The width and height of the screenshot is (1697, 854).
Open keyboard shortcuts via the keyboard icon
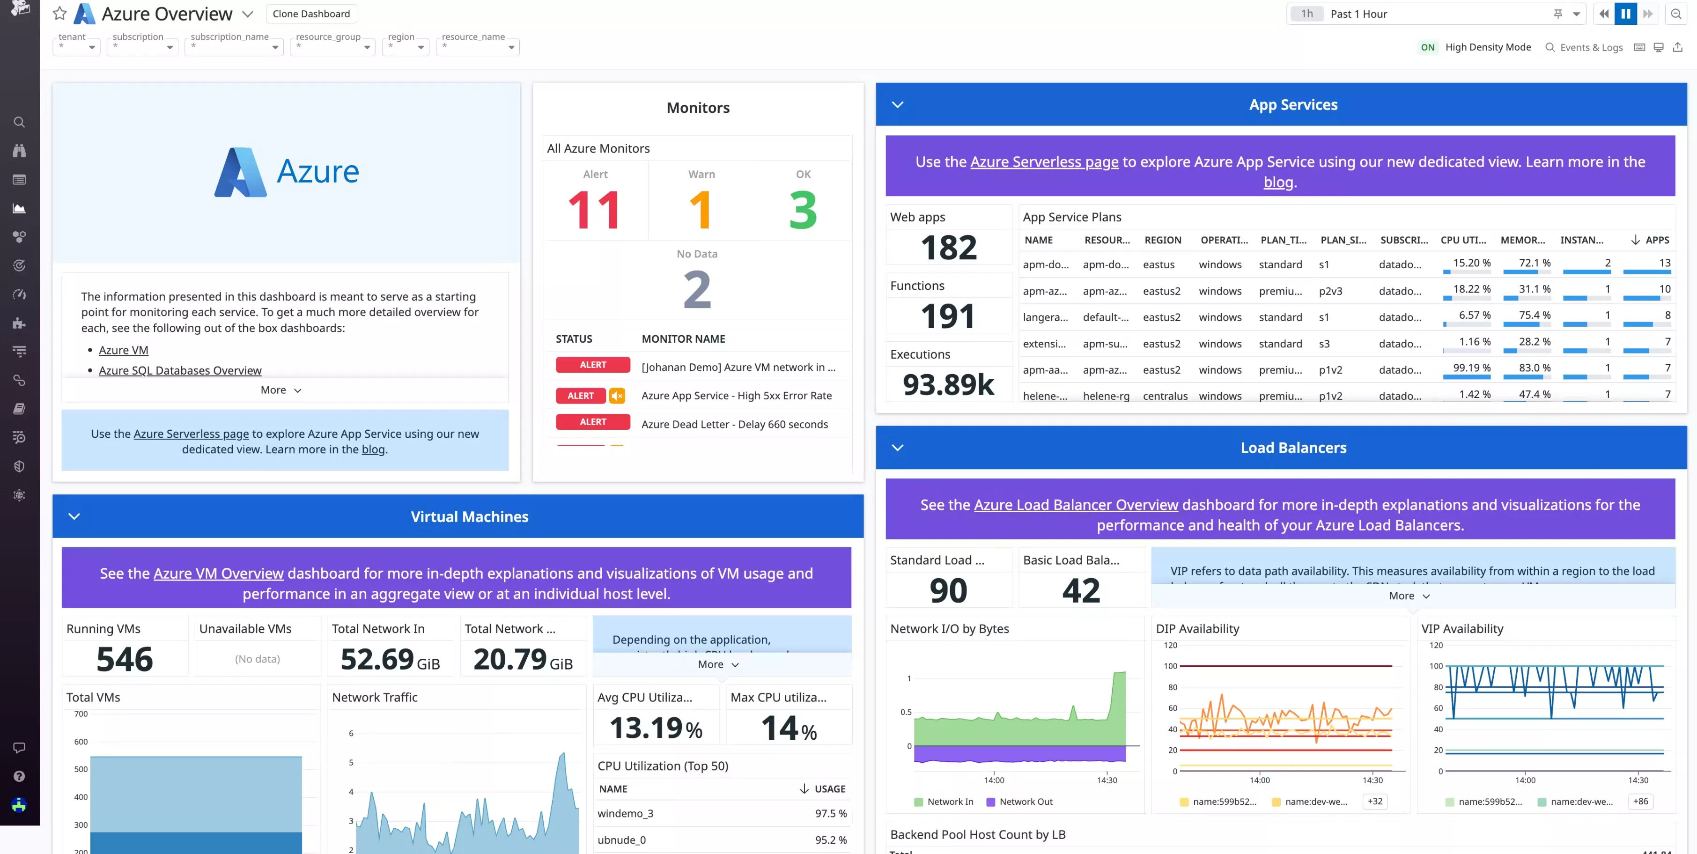(1639, 47)
